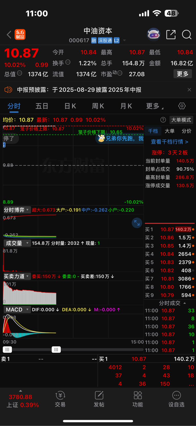Image resolution: width=196 pixels, height=426 pixels.
Task: Tap the 买9 order row at 10.79
Action: coord(169,295)
